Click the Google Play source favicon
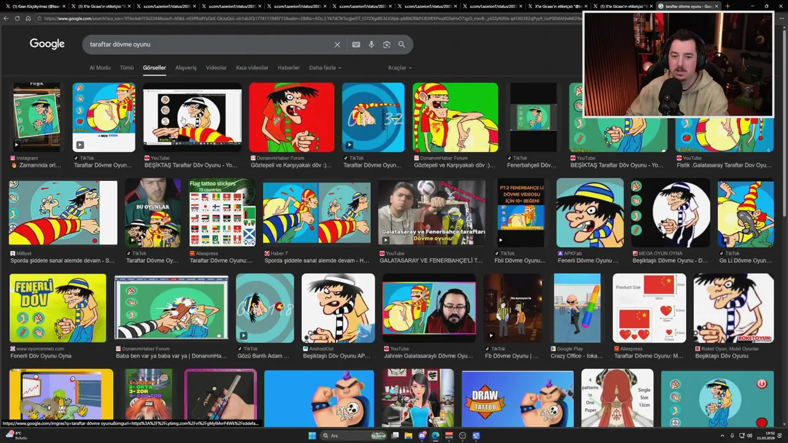The height and width of the screenshot is (443, 788). pyautogui.click(x=553, y=349)
